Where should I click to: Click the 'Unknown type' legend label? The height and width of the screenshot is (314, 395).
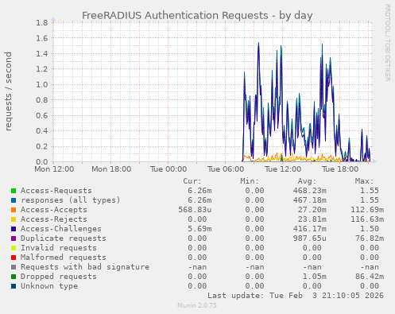pos(49,286)
